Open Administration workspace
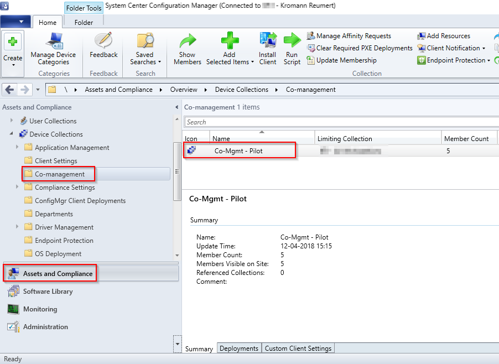This screenshot has width=499, height=364. (x=91, y=327)
